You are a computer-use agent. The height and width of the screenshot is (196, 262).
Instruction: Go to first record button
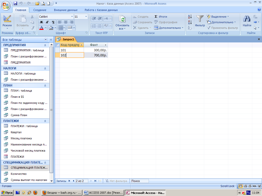tap(69, 181)
